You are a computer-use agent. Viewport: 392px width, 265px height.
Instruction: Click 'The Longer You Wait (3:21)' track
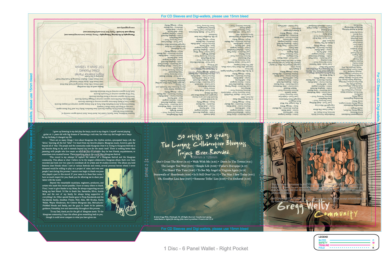(177, 166)
